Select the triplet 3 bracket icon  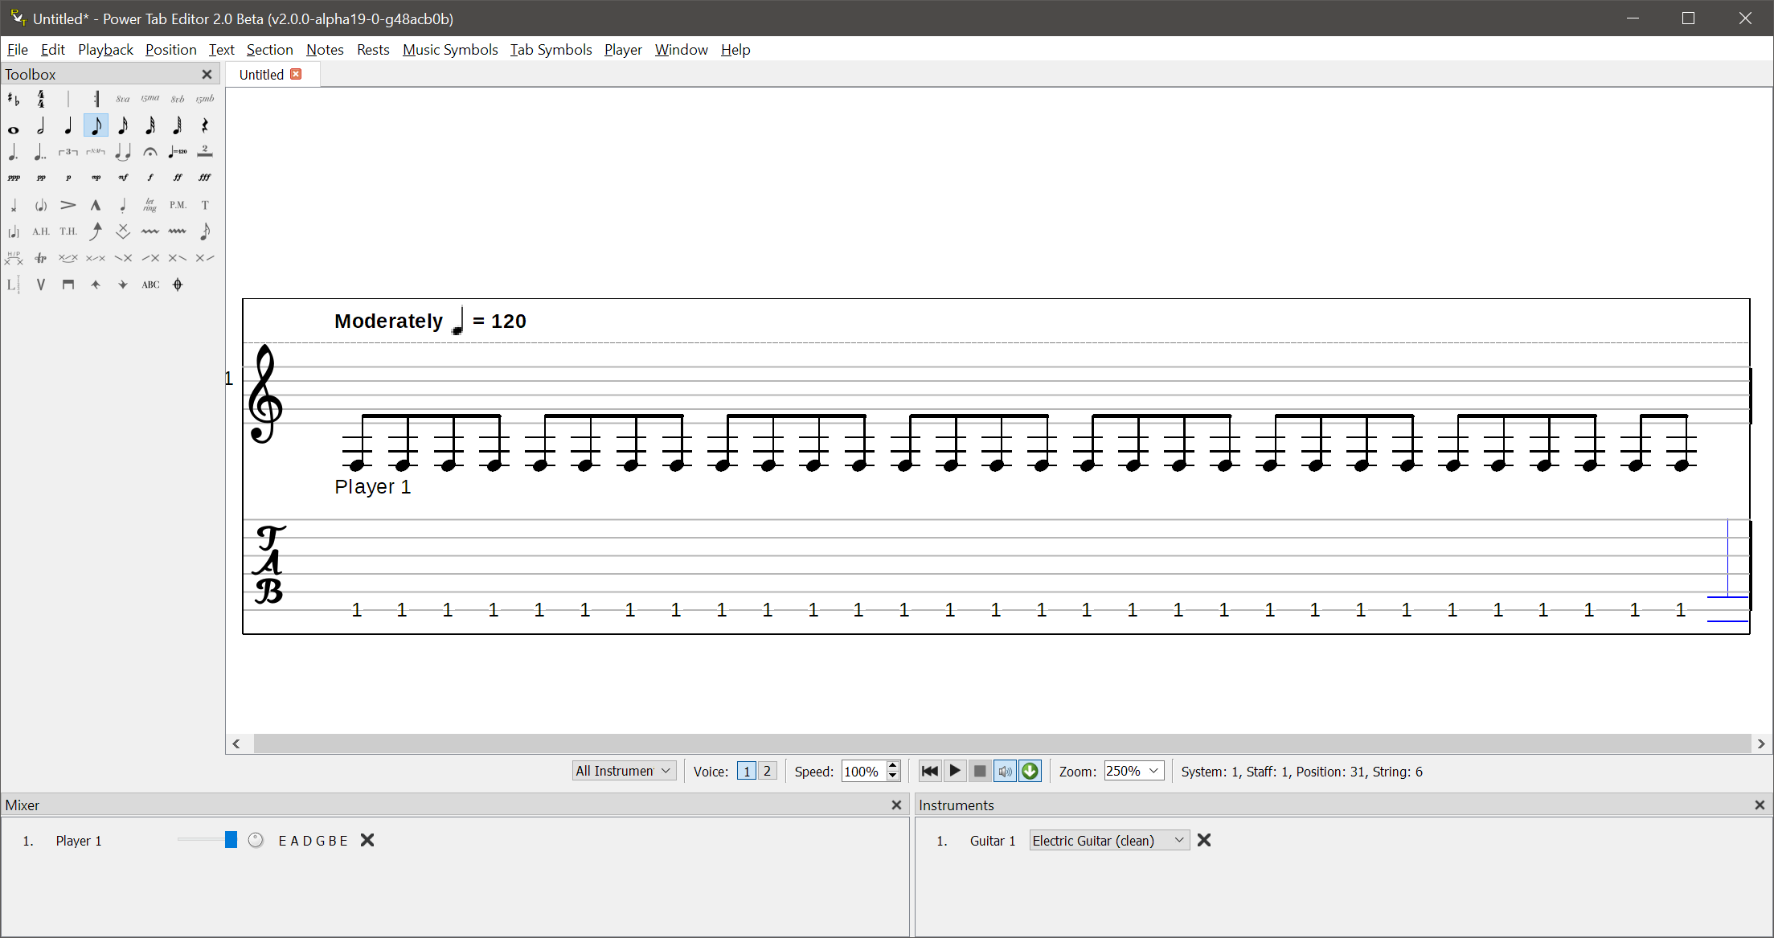click(68, 152)
